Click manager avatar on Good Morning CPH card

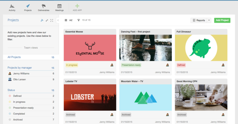click(x=223, y=115)
